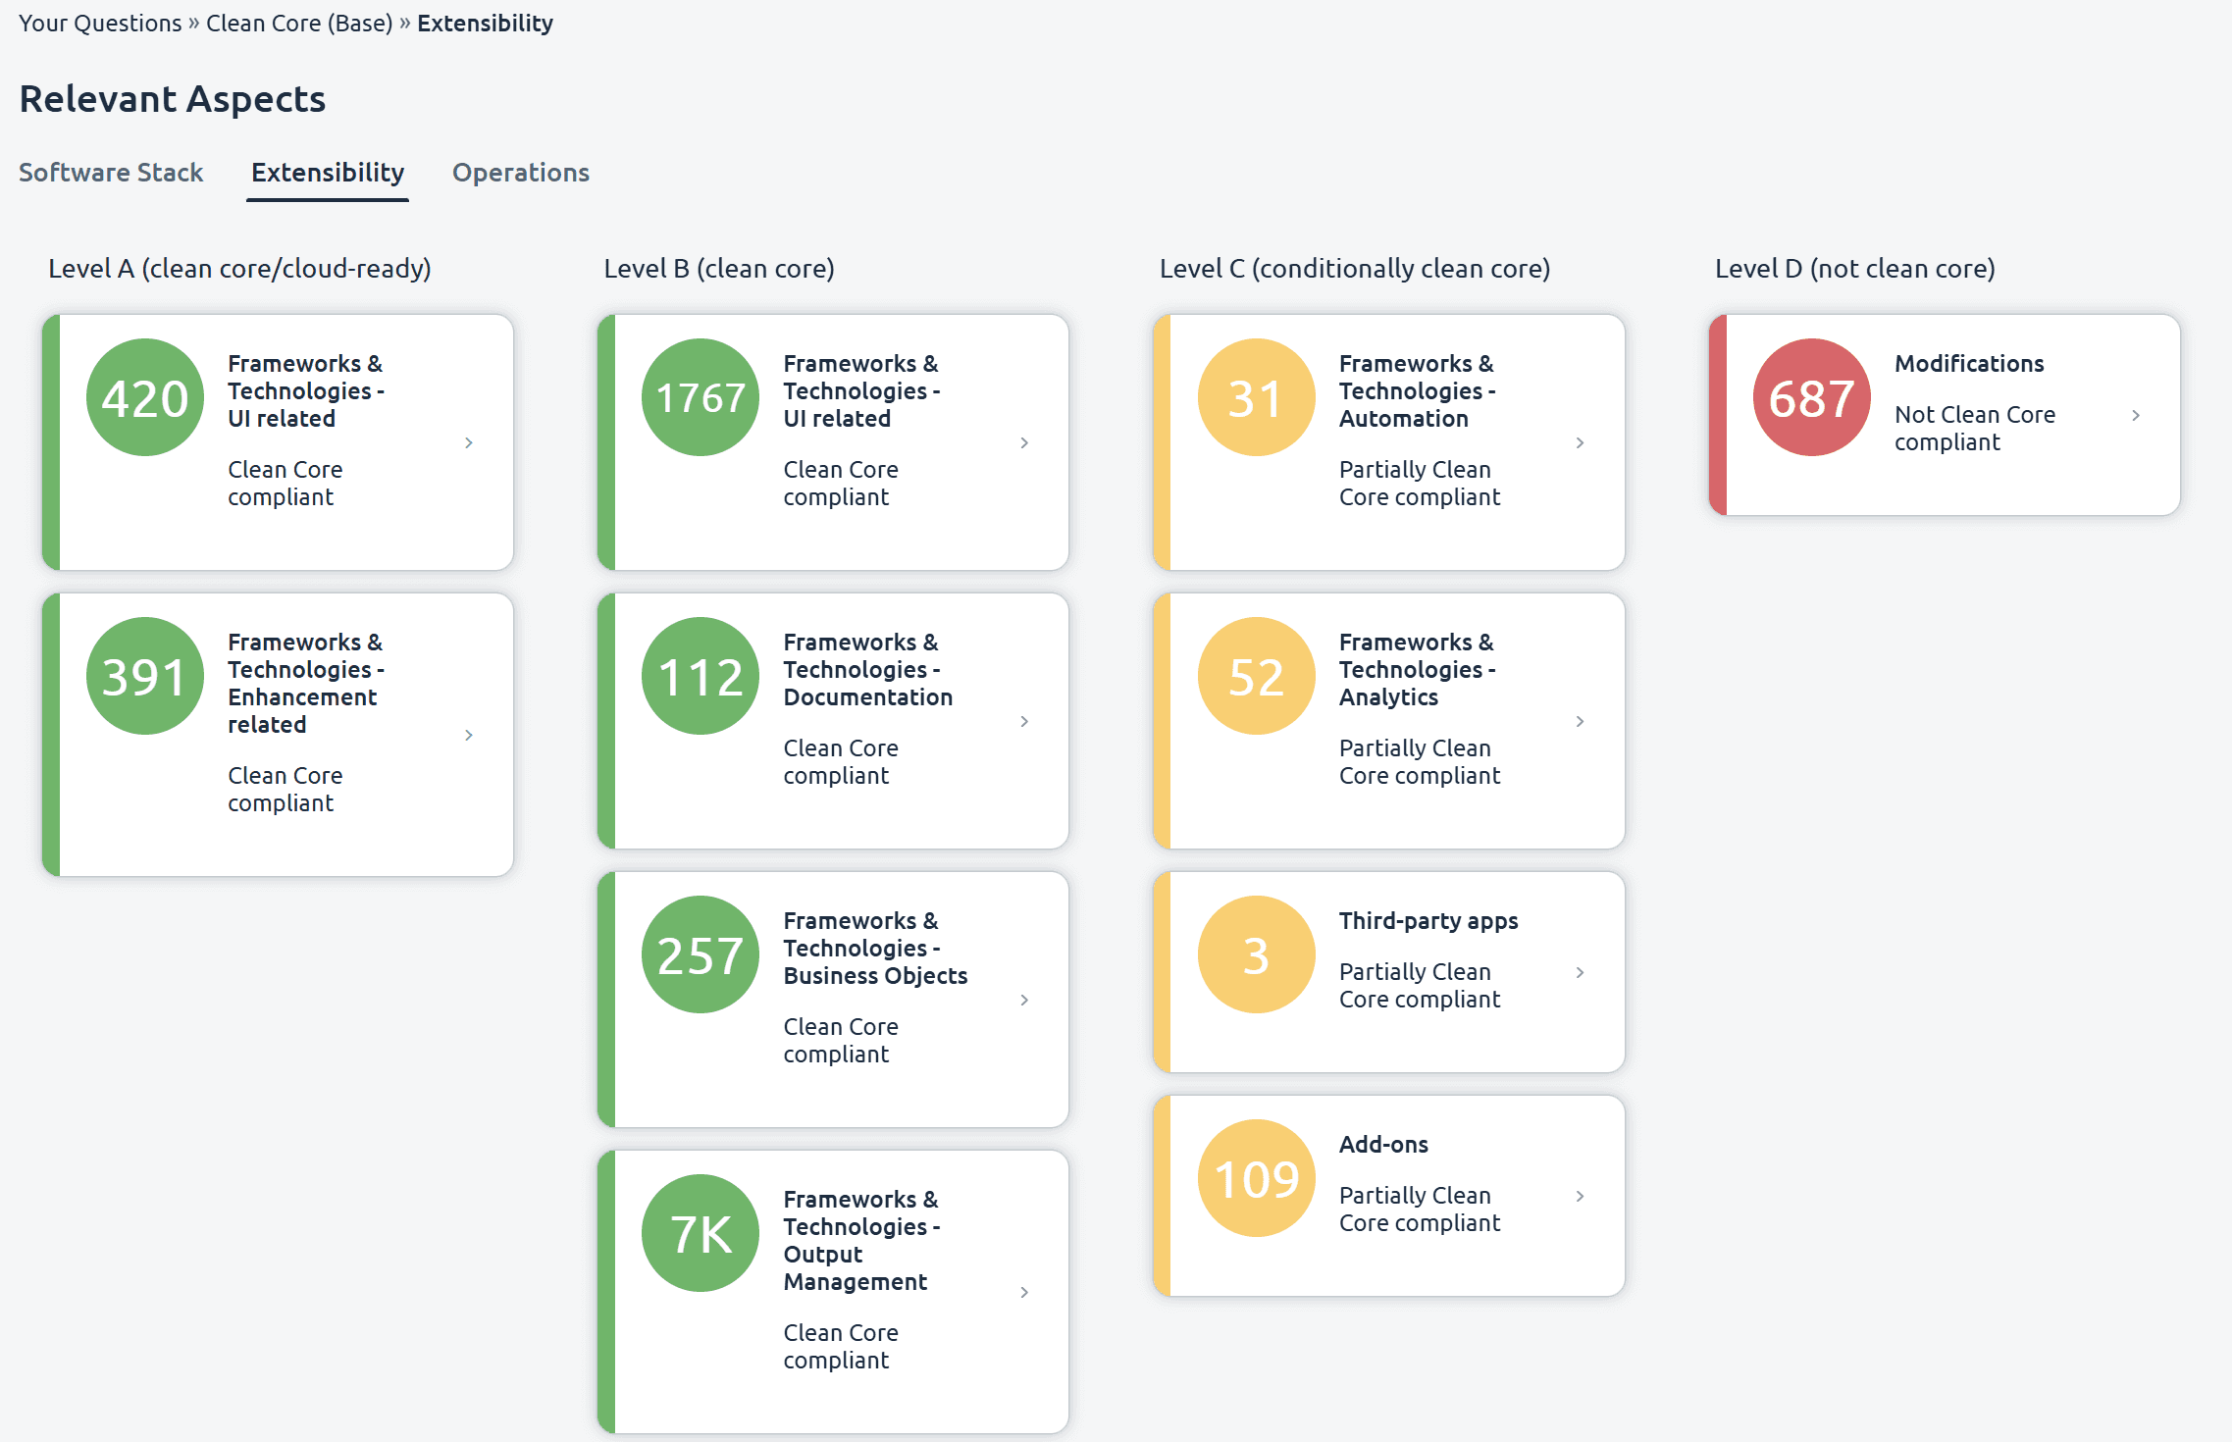Click the green 420 count circle

tap(145, 397)
